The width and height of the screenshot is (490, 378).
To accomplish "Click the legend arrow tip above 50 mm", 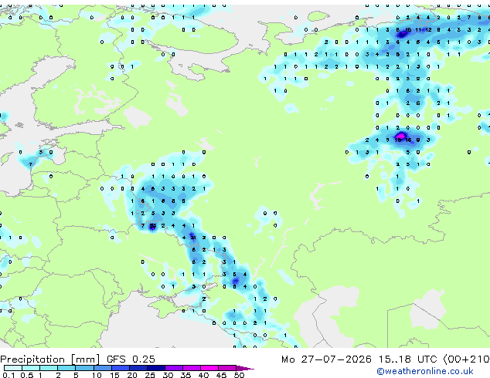I will pyautogui.click(x=245, y=368).
